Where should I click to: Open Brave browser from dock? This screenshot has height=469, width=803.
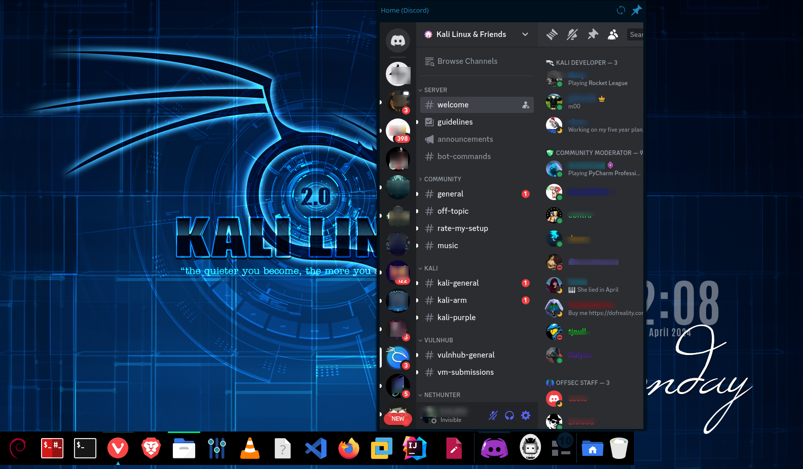[151, 448]
